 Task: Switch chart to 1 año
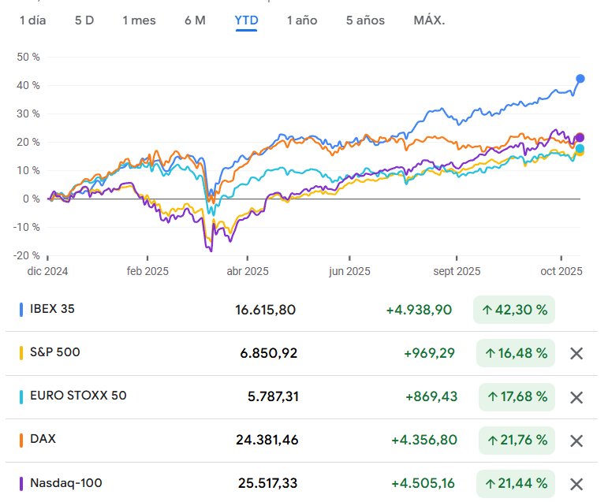coord(302,20)
